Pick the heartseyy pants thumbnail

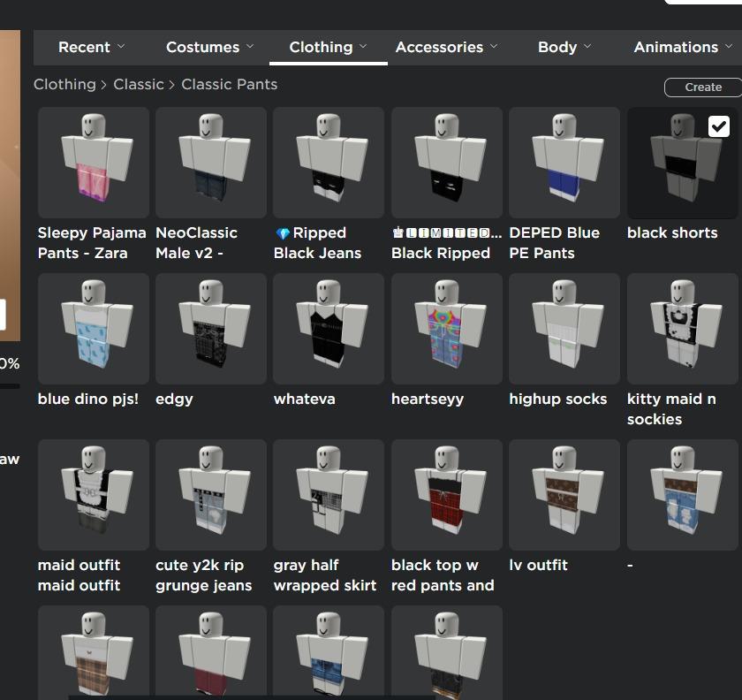(x=446, y=329)
